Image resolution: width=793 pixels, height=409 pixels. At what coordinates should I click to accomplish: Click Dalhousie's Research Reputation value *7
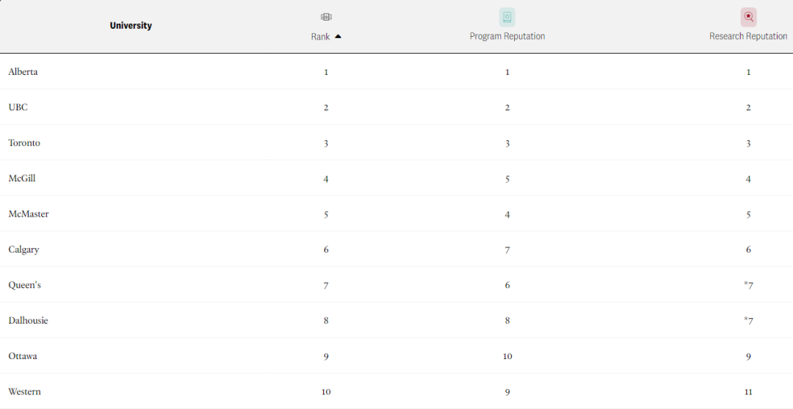(x=748, y=321)
